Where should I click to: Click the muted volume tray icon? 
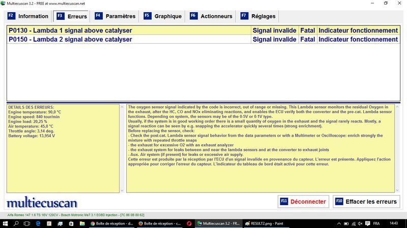point(360,223)
